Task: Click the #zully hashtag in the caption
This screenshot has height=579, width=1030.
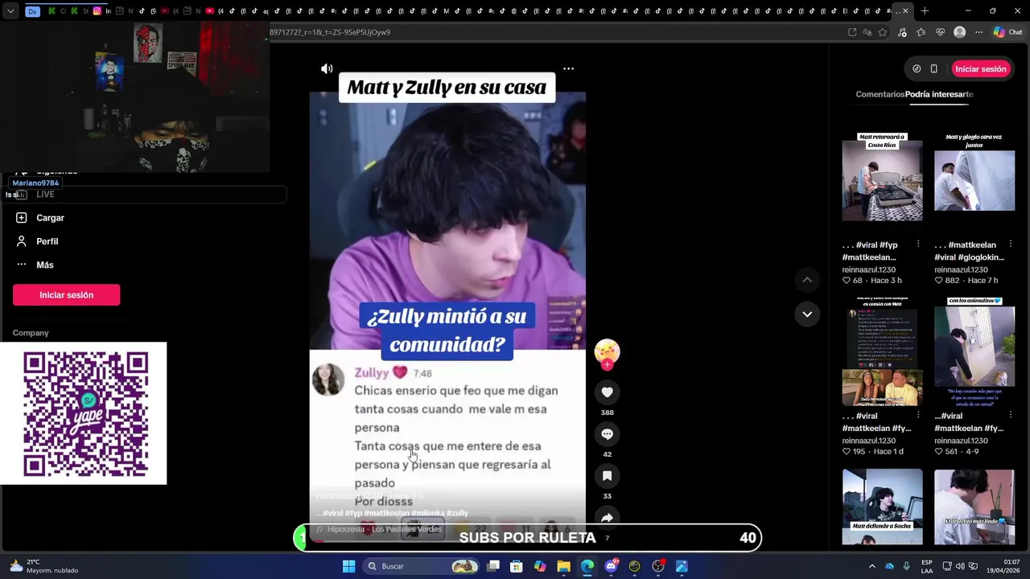Action: 457,513
